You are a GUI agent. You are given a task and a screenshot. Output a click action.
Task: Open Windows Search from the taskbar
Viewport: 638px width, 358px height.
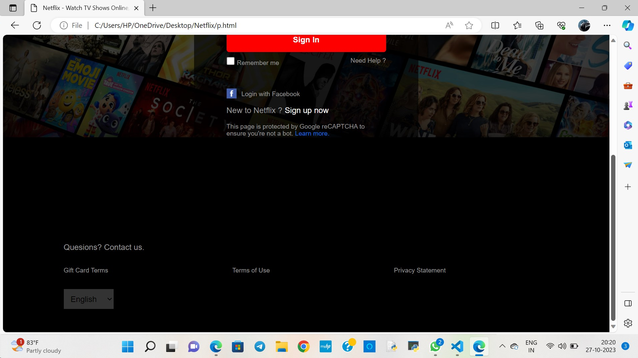coord(150,346)
